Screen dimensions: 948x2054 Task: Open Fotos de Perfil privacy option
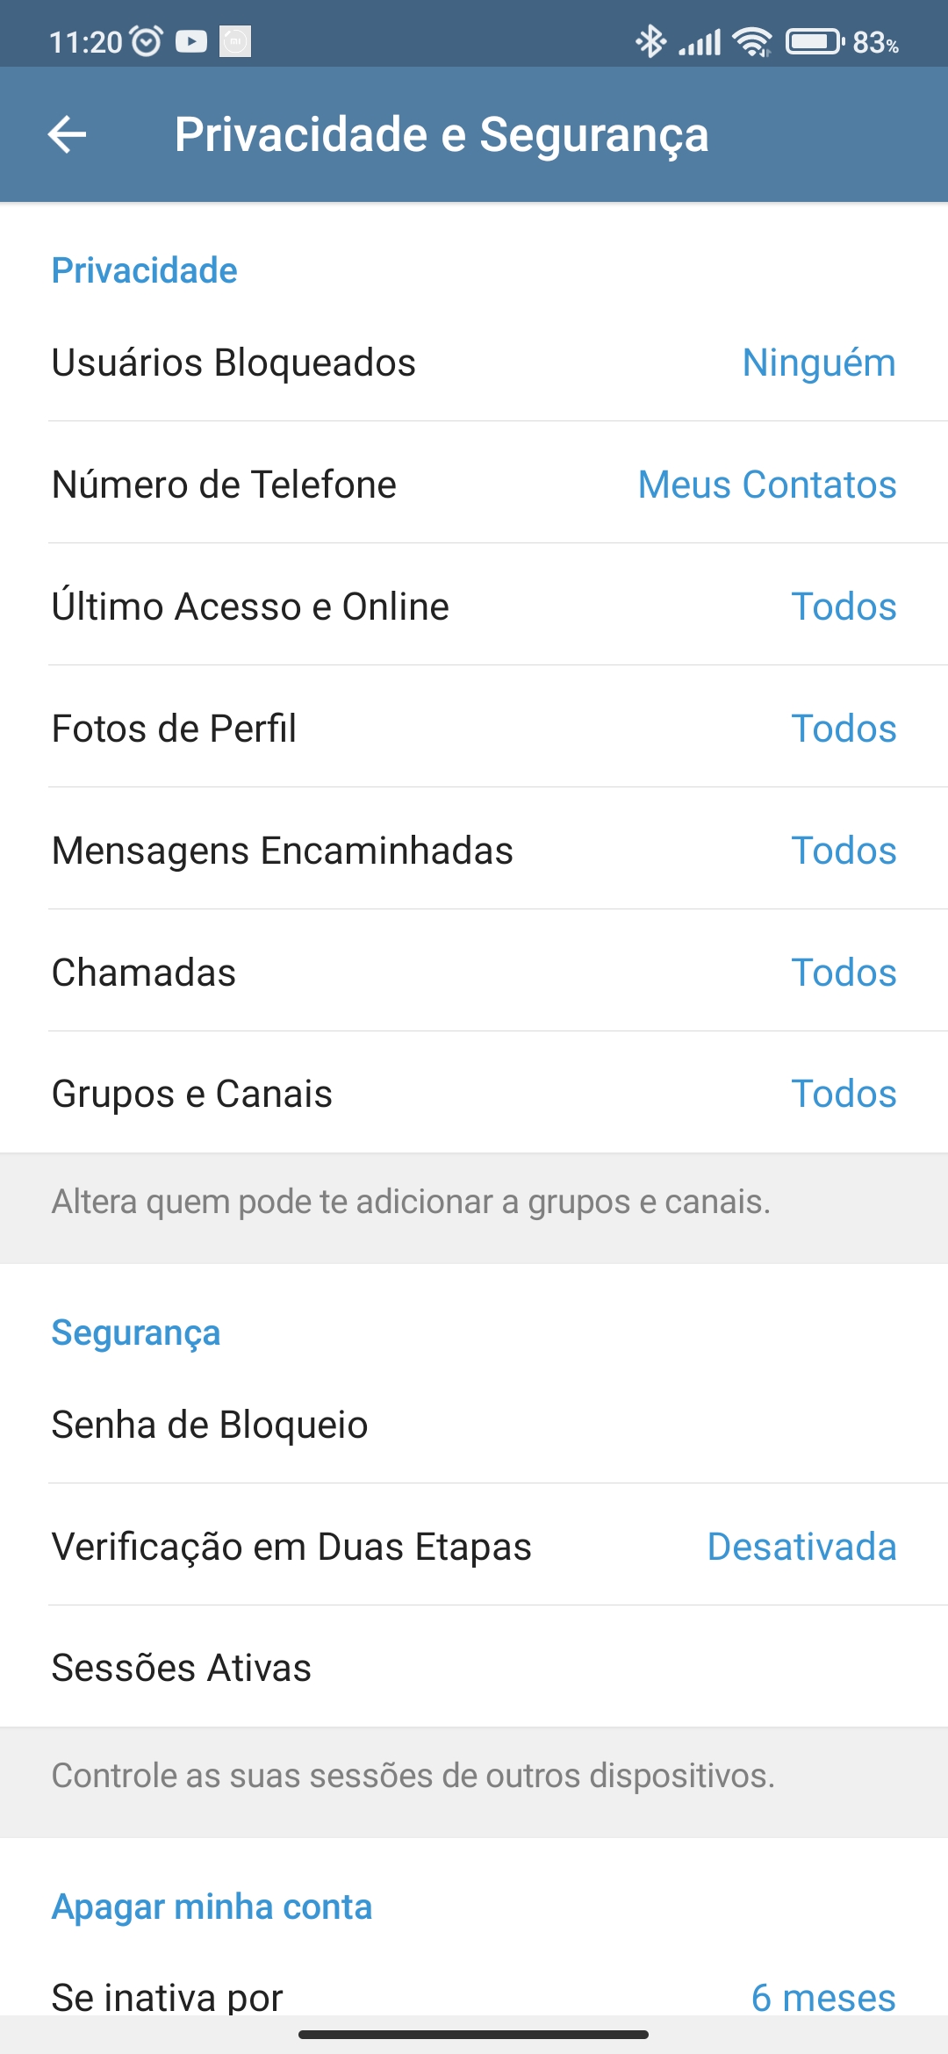pyautogui.click(x=474, y=729)
